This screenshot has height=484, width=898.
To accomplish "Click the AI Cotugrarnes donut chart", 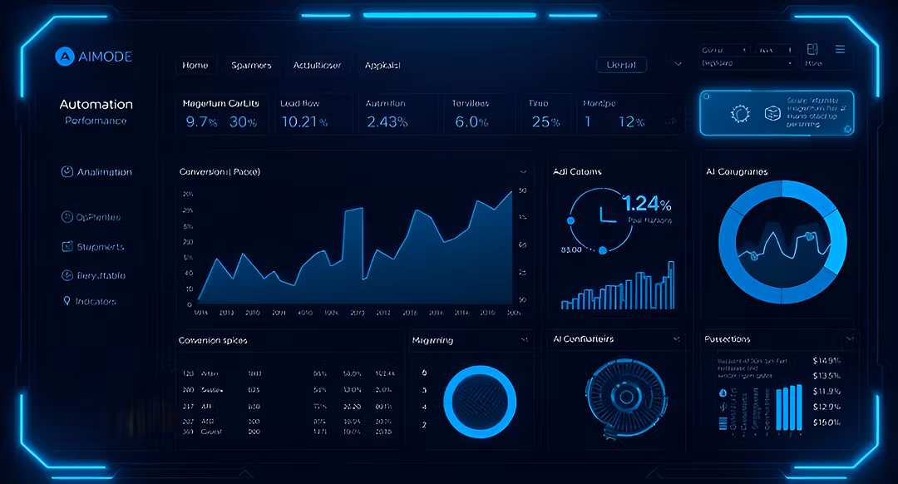I will 782,241.
